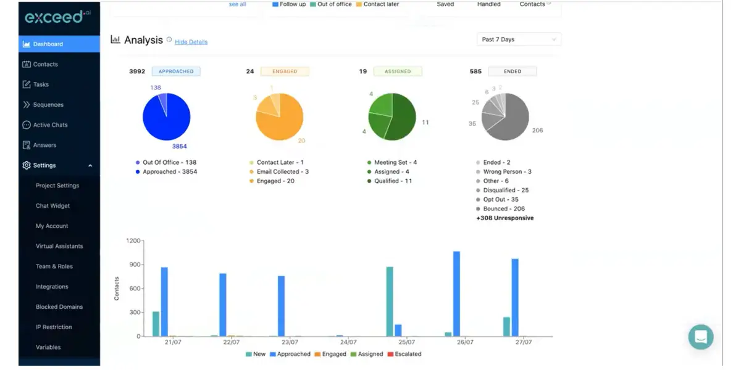Click the exceed.ai logo
Image resolution: width=741 pixels, height=370 pixels.
point(57,17)
